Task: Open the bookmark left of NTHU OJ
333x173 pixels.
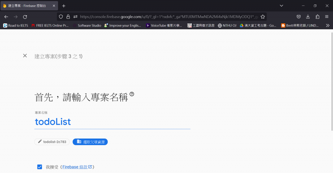Action: click(201, 25)
